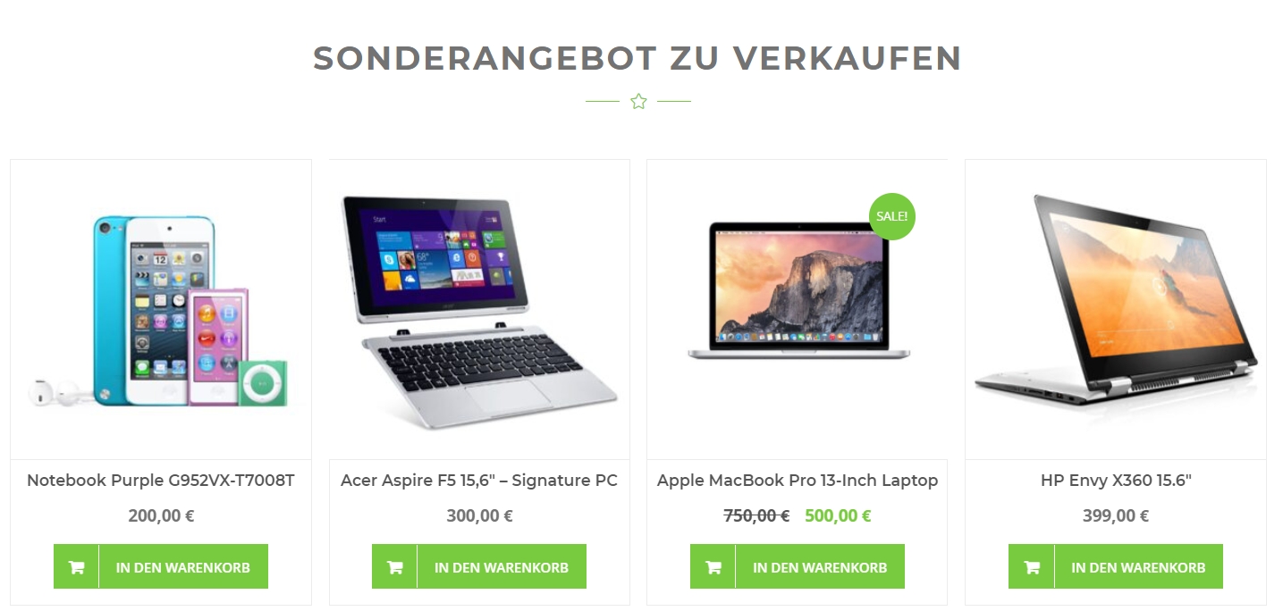Click the Sonderangebot zu Verkaufen heading

coord(637,58)
